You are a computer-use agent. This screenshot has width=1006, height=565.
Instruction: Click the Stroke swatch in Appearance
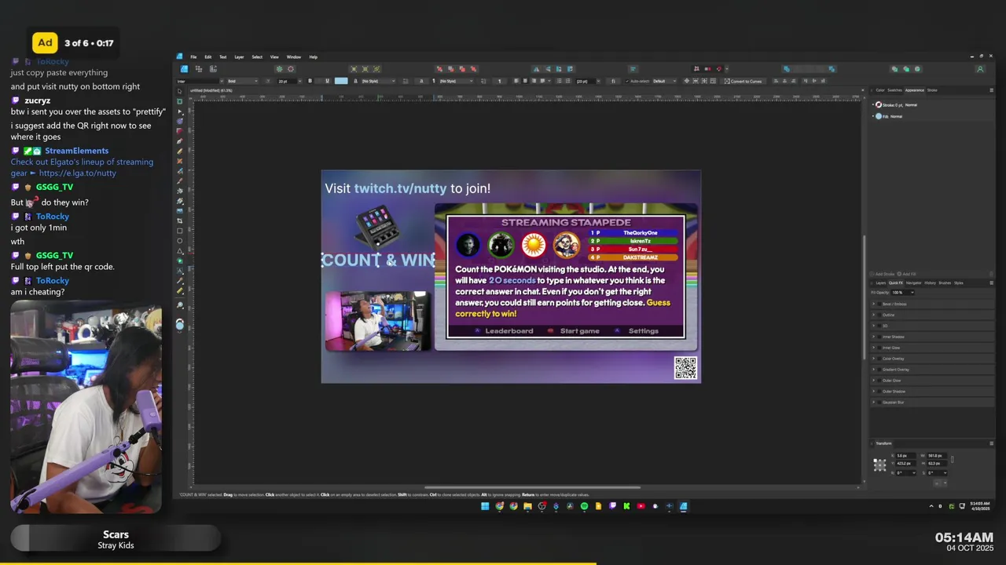pyautogui.click(x=879, y=104)
